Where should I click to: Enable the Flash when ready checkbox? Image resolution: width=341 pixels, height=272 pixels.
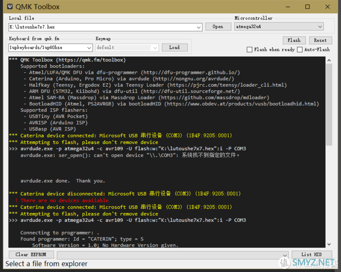pyautogui.click(x=249, y=50)
